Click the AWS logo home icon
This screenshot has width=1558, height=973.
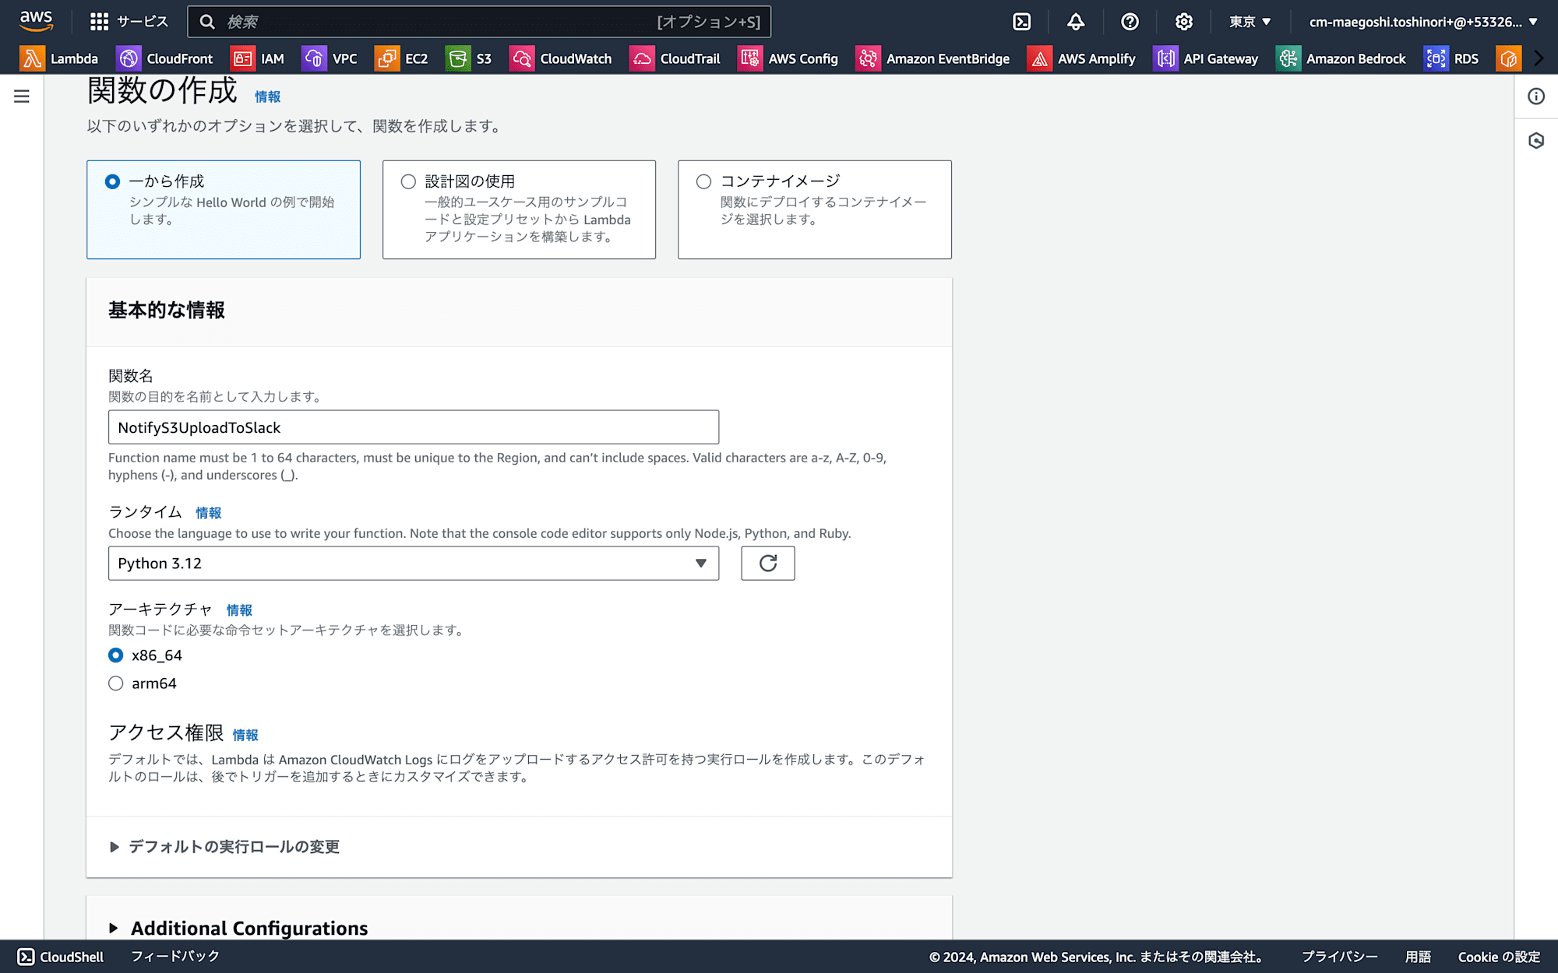37,21
